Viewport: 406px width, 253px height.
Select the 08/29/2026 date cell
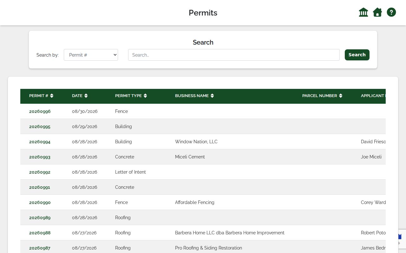(x=85, y=126)
